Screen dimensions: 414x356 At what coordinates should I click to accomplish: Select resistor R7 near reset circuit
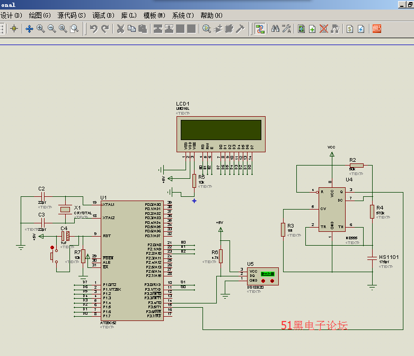pyautogui.click(x=83, y=256)
